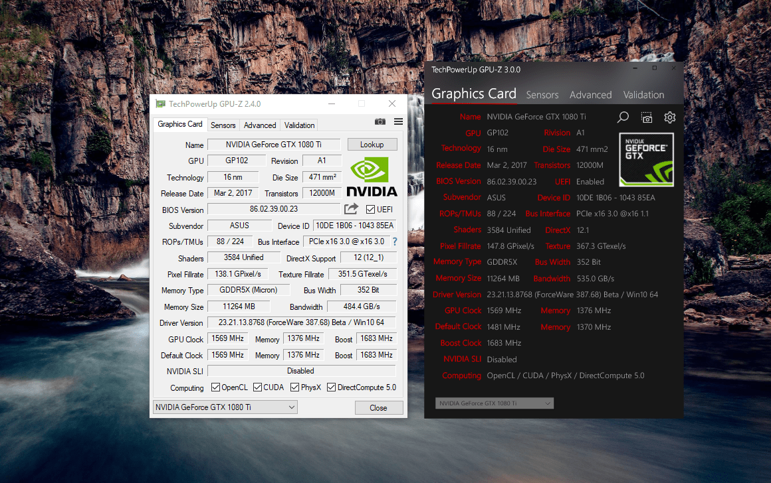This screenshot has width=771, height=483.
Task: Select Graphics Card tab in GPU-Z 3.0.0
Action: [x=474, y=94]
